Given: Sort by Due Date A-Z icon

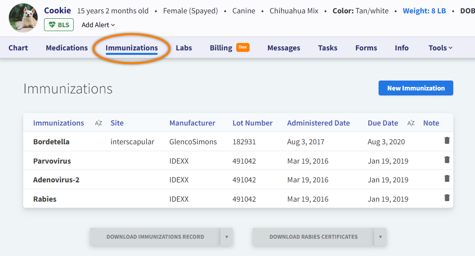Looking at the screenshot, I should tap(411, 123).
